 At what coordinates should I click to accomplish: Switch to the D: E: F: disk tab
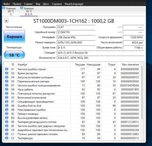29,11
